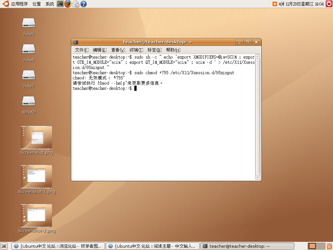Open terminal Terminal menu (终端)
The width and height of the screenshot is (333, 250).
click(x=136, y=50)
